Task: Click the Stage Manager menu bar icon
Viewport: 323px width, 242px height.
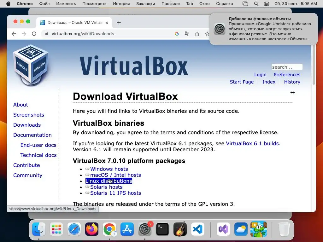Action: pos(245,4)
